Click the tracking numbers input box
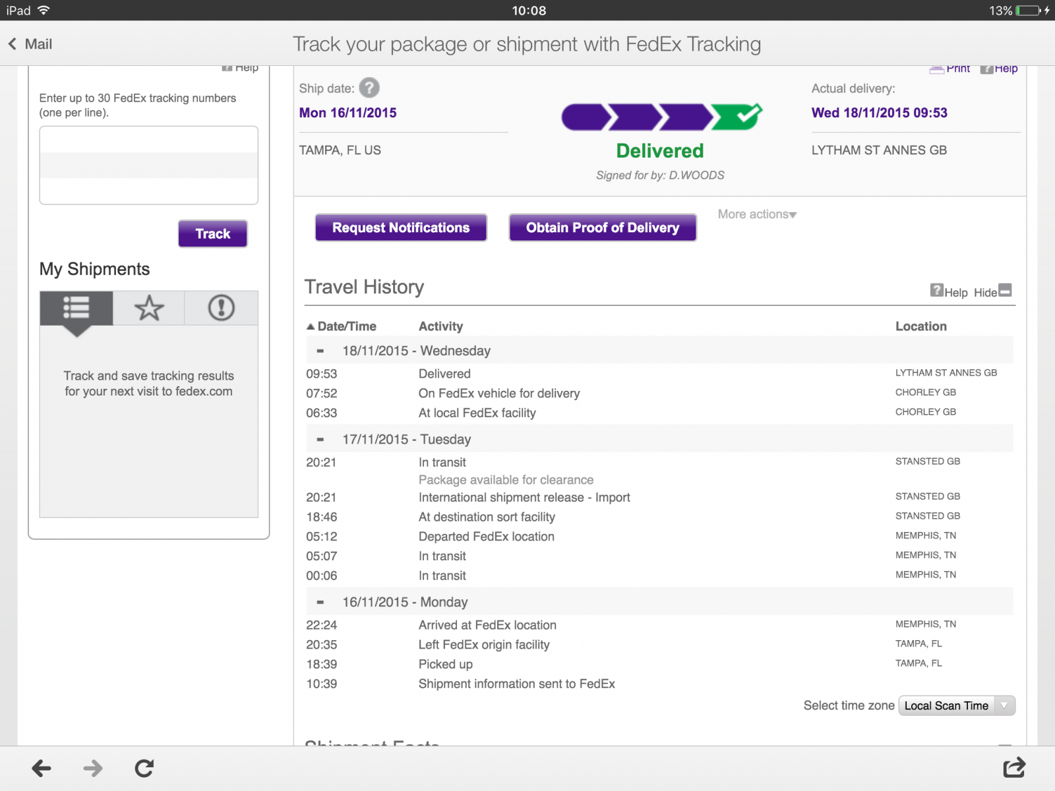 coord(149,165)
